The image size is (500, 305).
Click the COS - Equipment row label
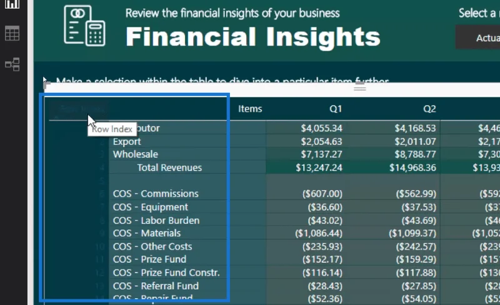click(151, 207)
